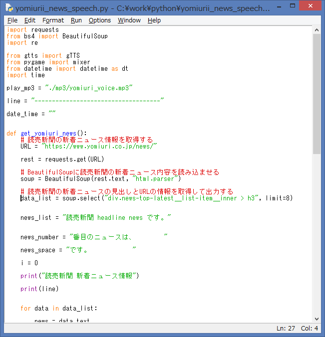The height and width of the screenshot is (337, 325).
Task: Open the Window menu
Action: coord(129,20)
